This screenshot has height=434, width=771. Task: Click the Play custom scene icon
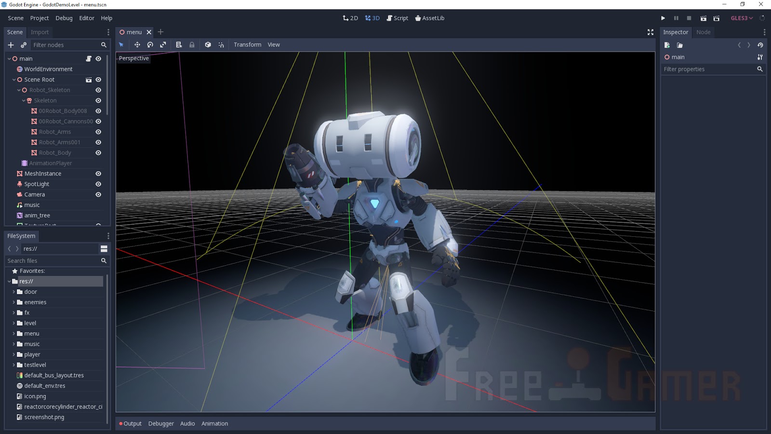(716, 18)
